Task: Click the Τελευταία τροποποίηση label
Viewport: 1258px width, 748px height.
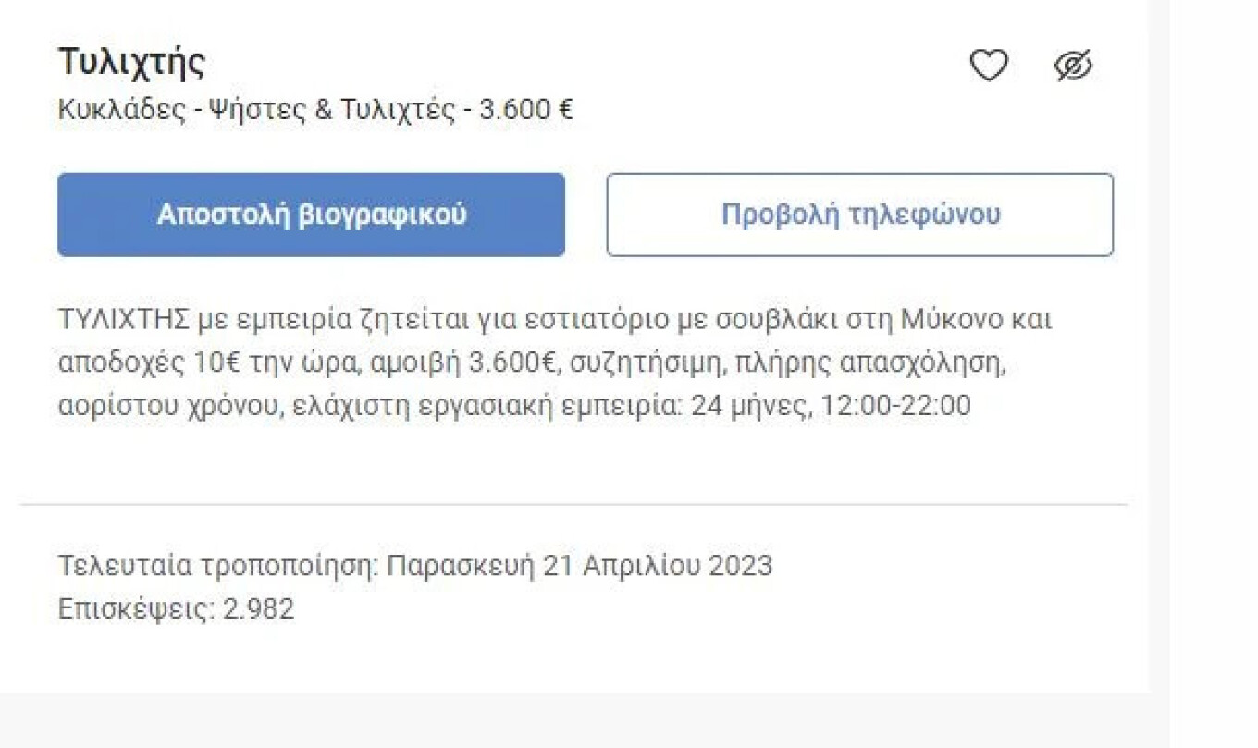Action: (x=218, y=565)
